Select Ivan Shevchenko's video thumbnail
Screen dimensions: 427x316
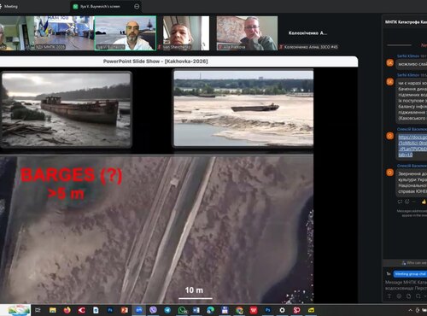[185, 33]
